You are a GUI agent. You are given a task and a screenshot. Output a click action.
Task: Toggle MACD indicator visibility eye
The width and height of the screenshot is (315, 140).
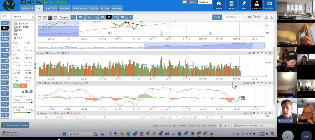pos(258,83)
